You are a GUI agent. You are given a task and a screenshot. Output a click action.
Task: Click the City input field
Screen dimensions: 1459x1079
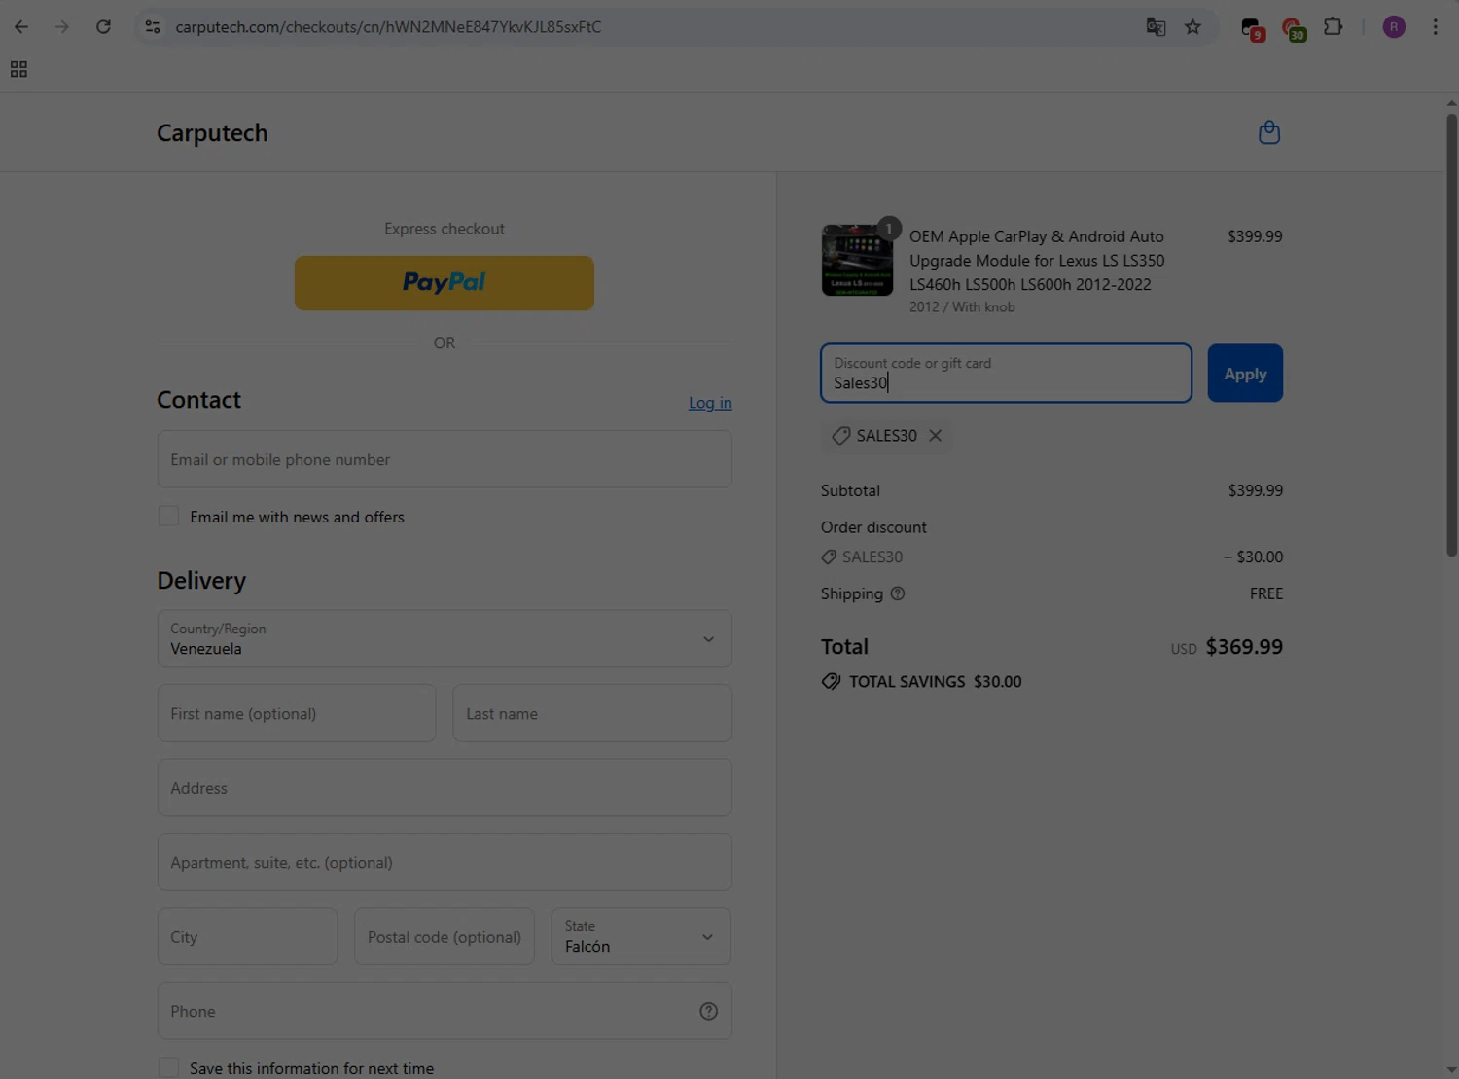pyautogui.click(x=247, y=936)
